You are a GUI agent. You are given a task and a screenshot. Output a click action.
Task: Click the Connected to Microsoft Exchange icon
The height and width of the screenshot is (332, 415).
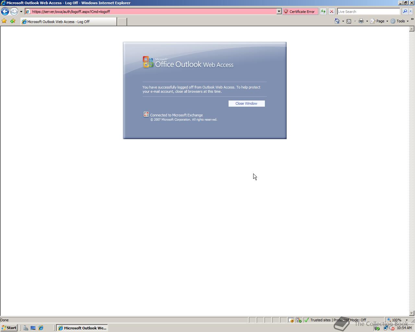pyautogui.click(x=146, y=114)
